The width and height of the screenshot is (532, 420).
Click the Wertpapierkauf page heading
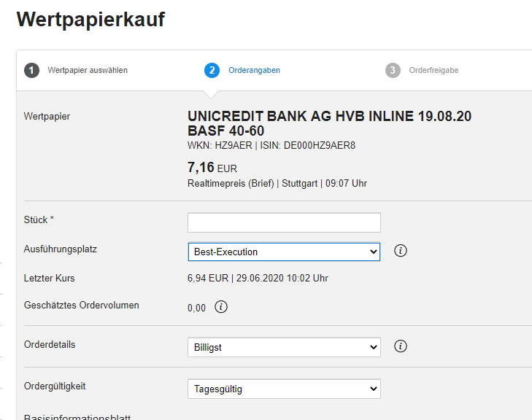(90, 19)
